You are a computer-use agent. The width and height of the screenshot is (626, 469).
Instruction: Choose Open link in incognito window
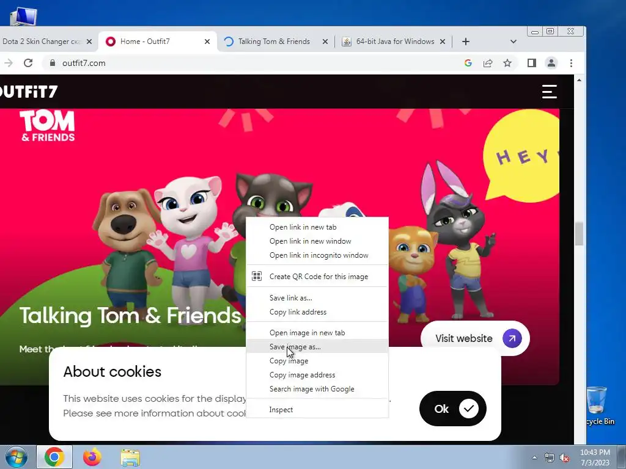(x=317, y=255)
